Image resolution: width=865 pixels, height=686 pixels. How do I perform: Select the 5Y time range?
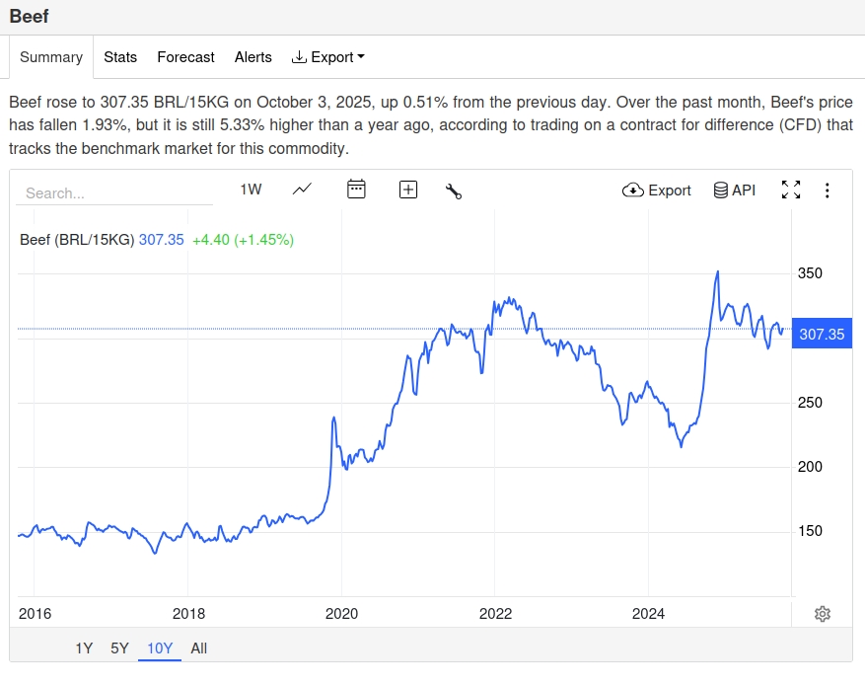pyautogui.click(x=119, y=648)
